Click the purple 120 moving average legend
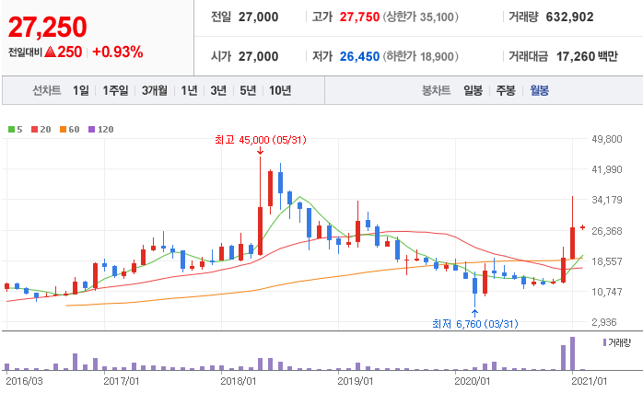 click(x=101, y=130)
